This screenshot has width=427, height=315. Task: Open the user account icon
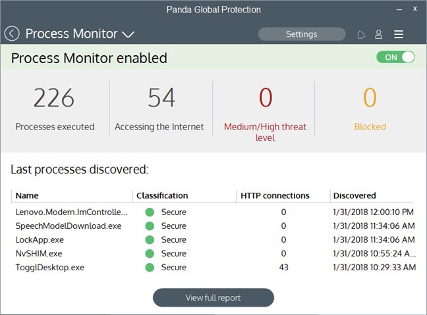tap(378, 34)
